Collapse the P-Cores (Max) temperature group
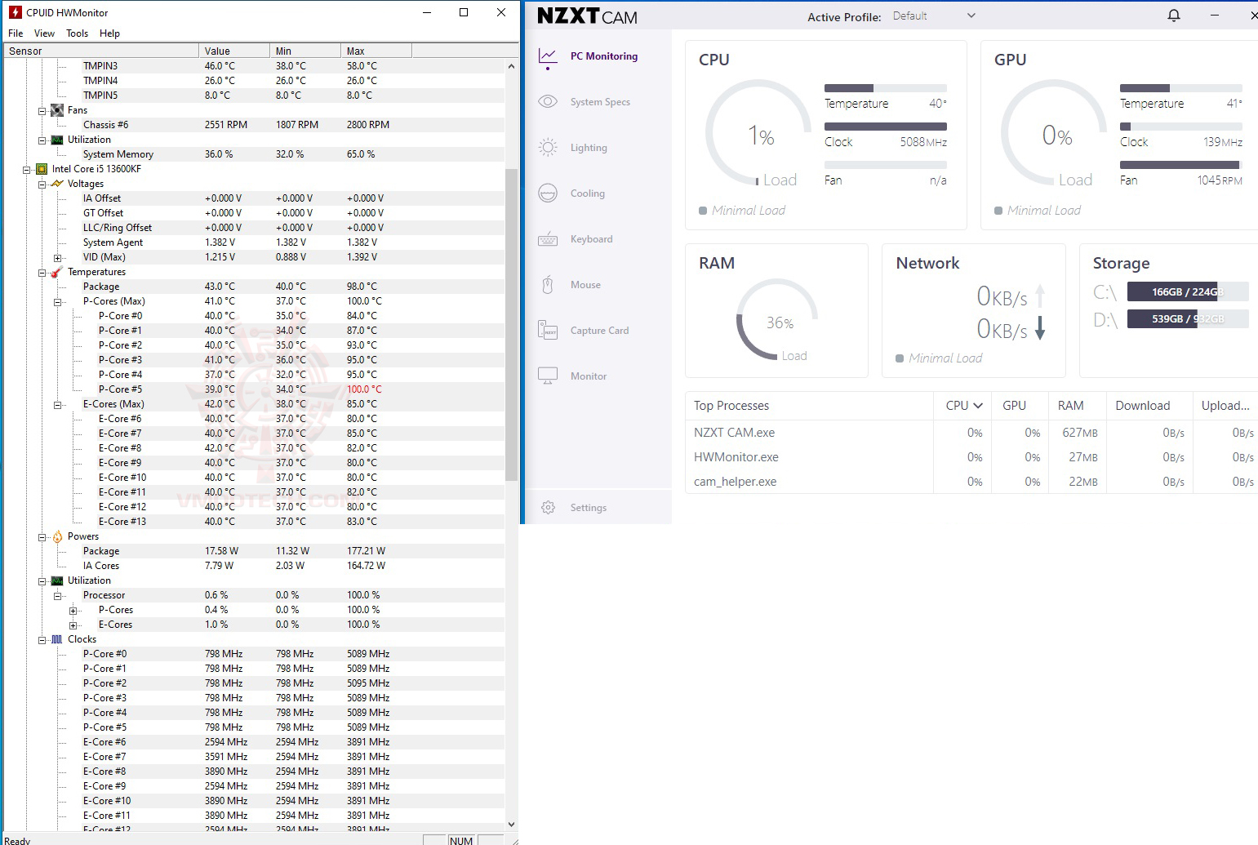The height and width of the screenshot is (845, 1258). [57, 302]
